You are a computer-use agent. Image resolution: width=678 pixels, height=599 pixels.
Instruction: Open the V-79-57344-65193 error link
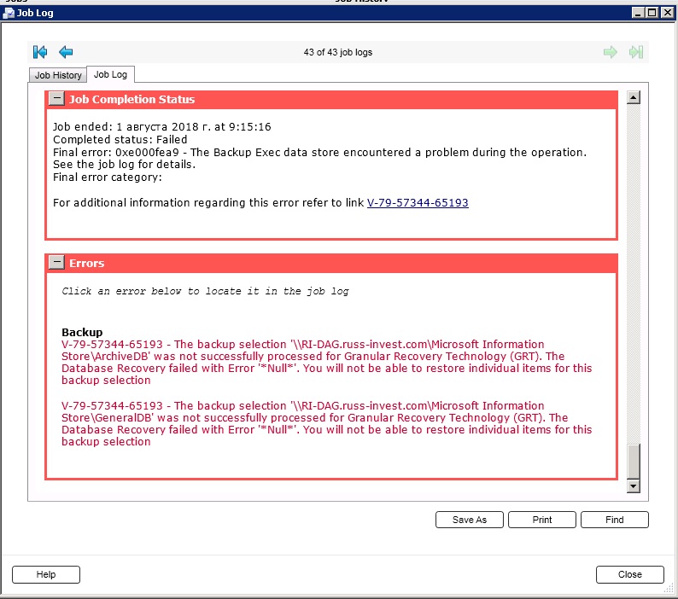point(418,203)
